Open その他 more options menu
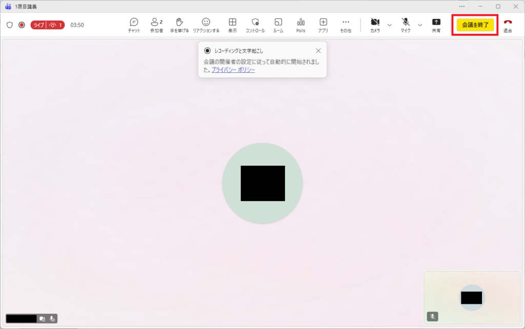Image resolution: width=525 pixels, height=329 pixels. [x=346, y=25]
